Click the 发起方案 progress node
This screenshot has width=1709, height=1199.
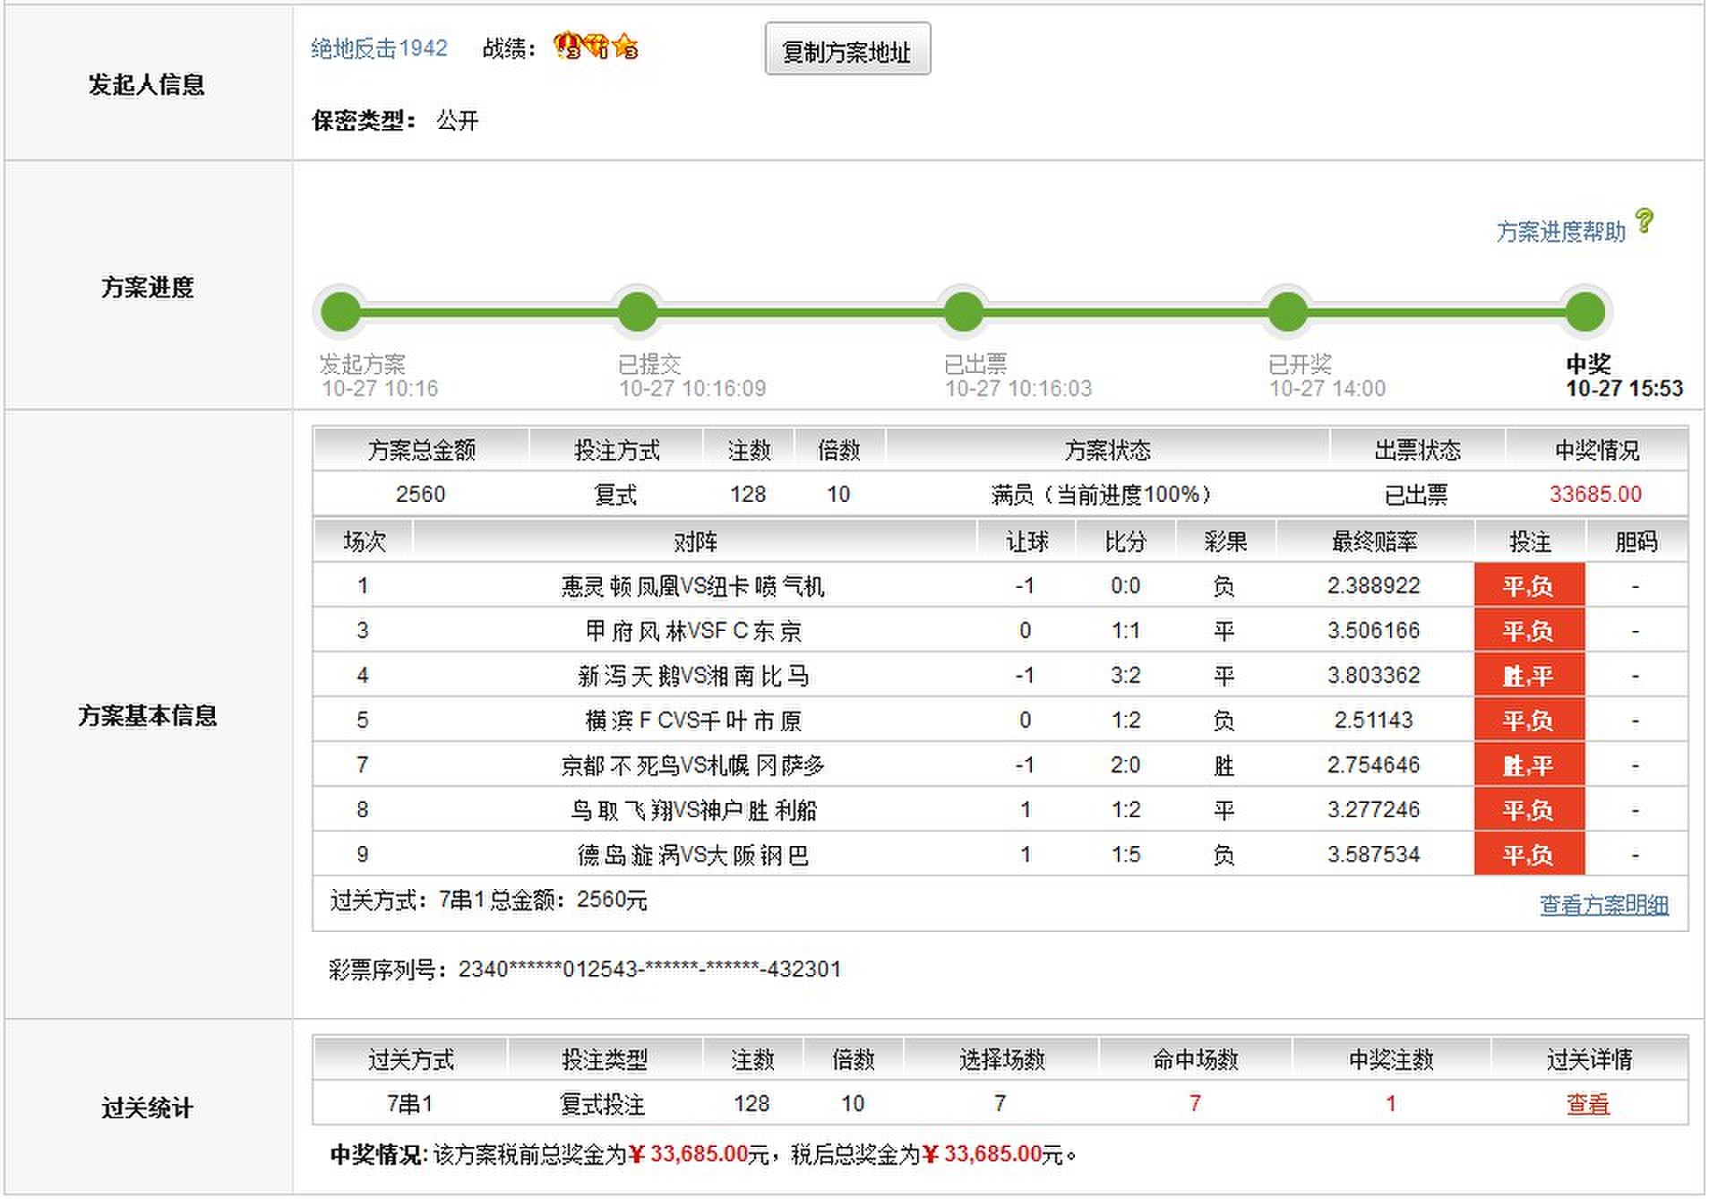point(341,313)
